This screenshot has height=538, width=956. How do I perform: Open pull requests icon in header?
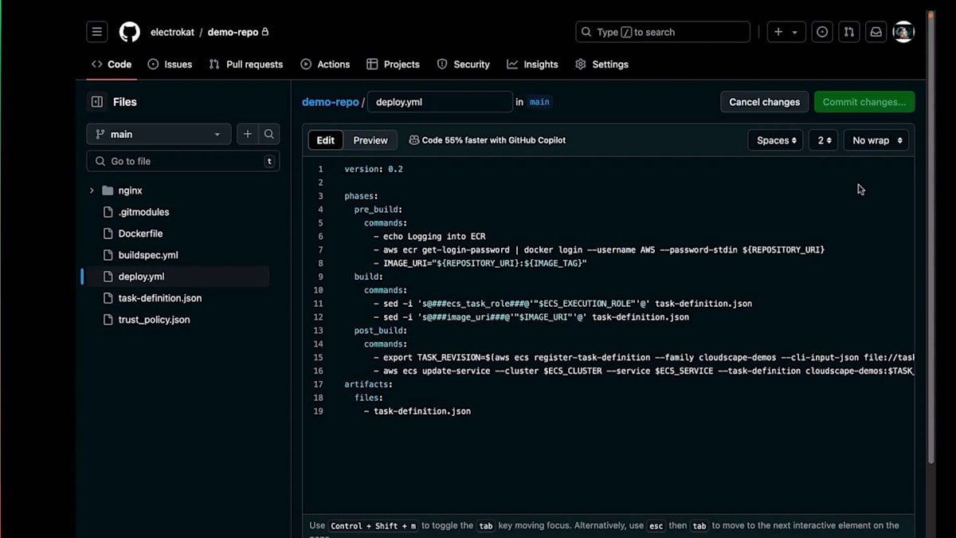pos(848,32)
